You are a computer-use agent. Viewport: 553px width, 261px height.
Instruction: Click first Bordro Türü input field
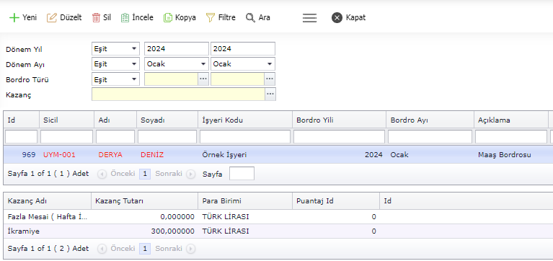coord(172,79)
